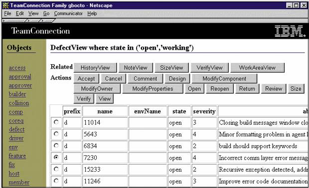Open the feature object link
Image resolution: width=309 pixels, height=188 pixels.
[17, 156]
